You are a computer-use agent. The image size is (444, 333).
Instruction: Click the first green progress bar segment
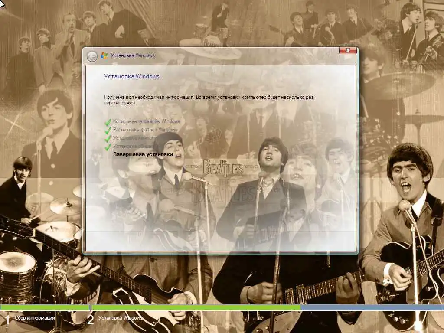pyautogui.click(x=45, y=307)
